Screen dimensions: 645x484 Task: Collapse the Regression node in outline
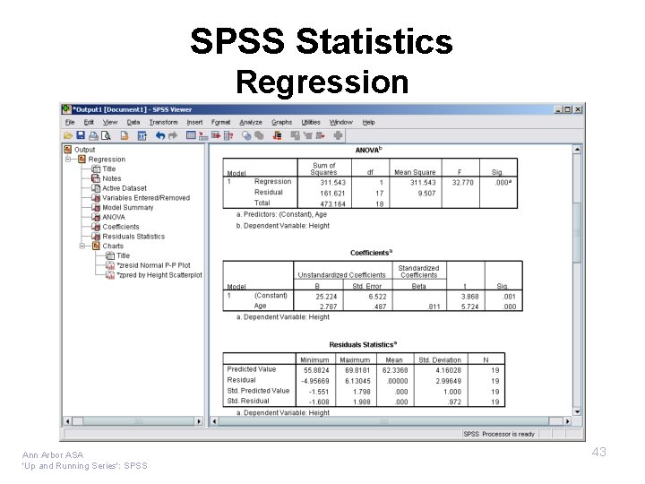[68, 159]
